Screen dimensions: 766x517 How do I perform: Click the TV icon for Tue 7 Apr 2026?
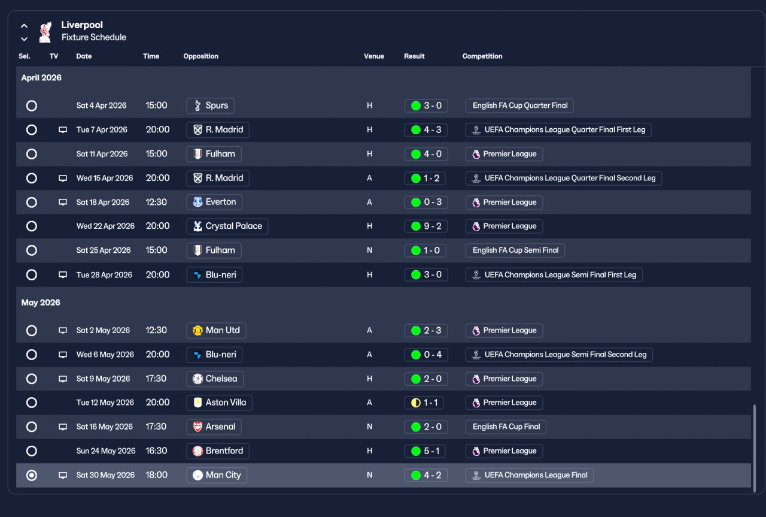pyautogui.click(x=63, y=130)
